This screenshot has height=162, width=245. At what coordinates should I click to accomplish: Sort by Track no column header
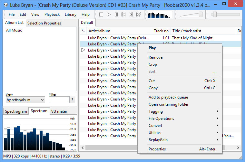[x=161, y=31]
